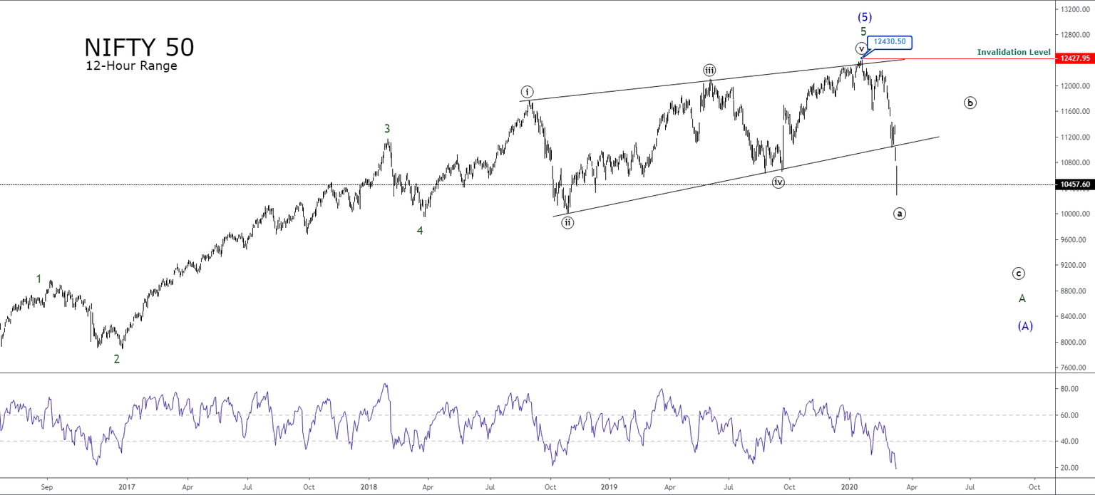
Task: Click the green A wave label
Action: click(x=1022, y=298)
